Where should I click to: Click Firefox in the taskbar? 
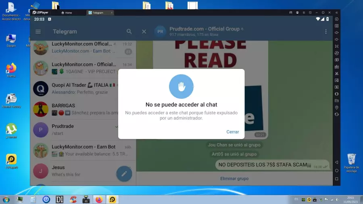click(x=99, y=200)
